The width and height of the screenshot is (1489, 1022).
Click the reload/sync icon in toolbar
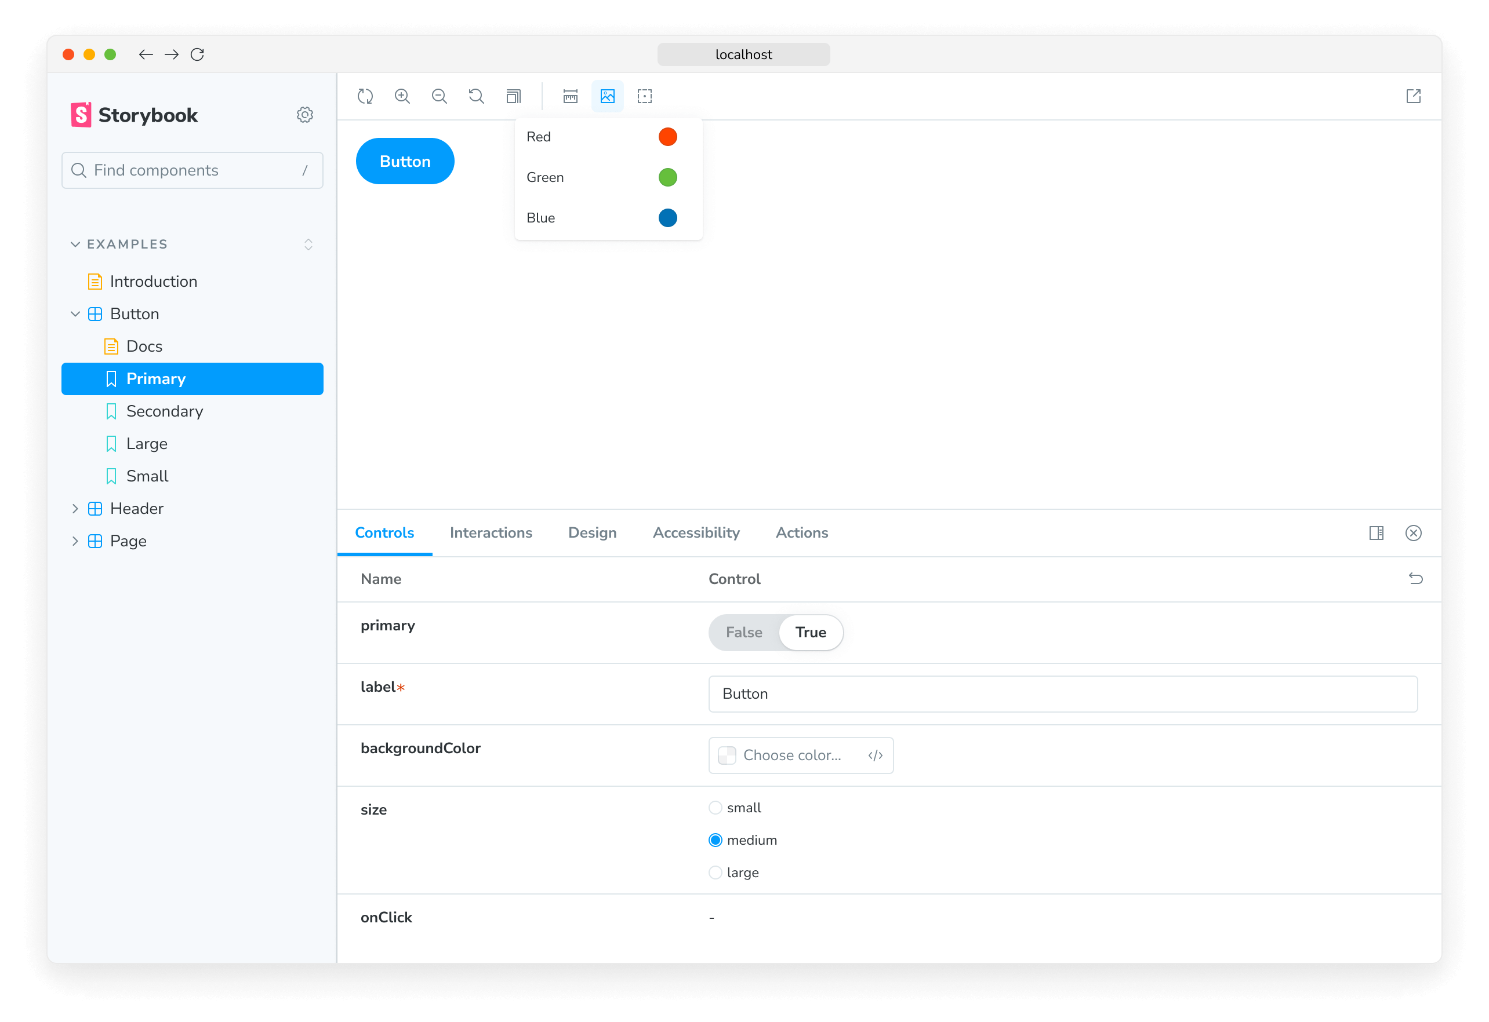(x=366, y=96)
